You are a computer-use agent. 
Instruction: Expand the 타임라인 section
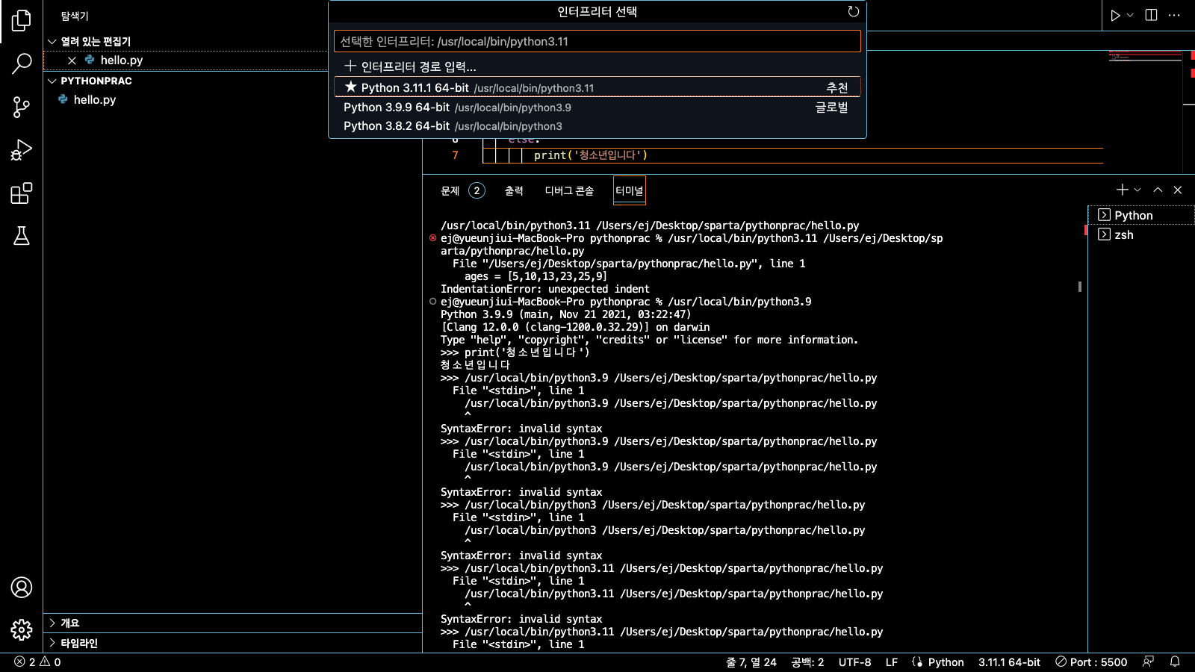pyautogui.click(x=233, y=643)
